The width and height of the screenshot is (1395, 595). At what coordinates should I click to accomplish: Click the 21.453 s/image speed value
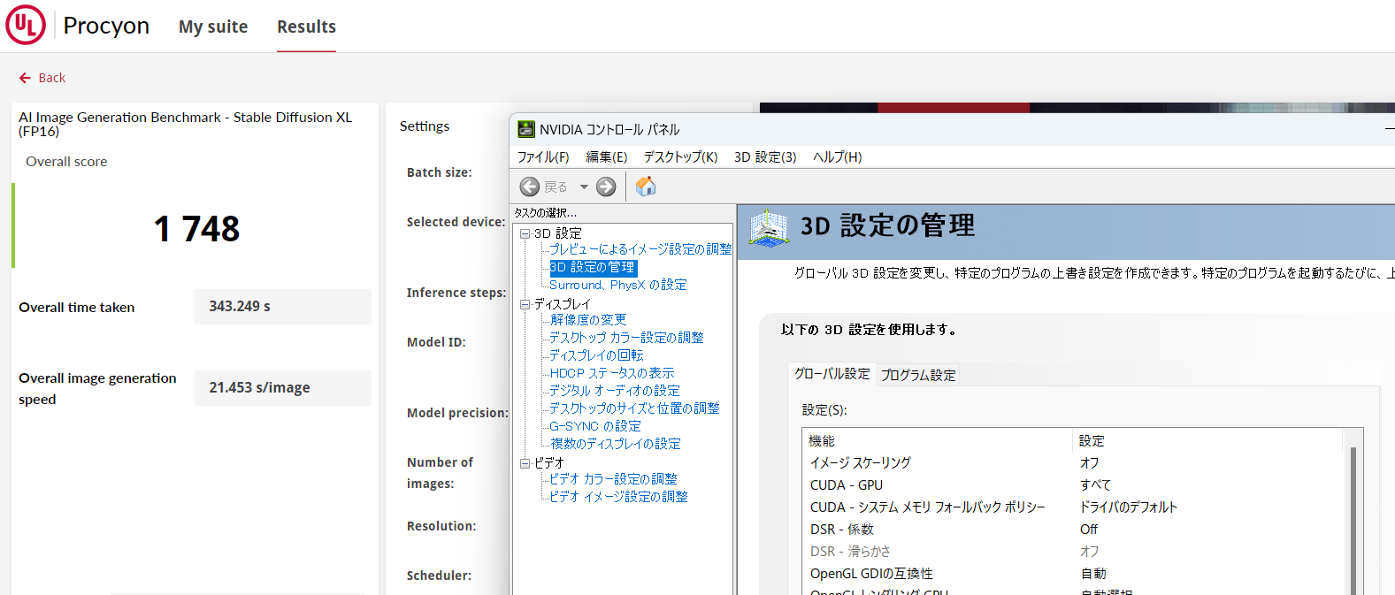[x=283, y=388]
